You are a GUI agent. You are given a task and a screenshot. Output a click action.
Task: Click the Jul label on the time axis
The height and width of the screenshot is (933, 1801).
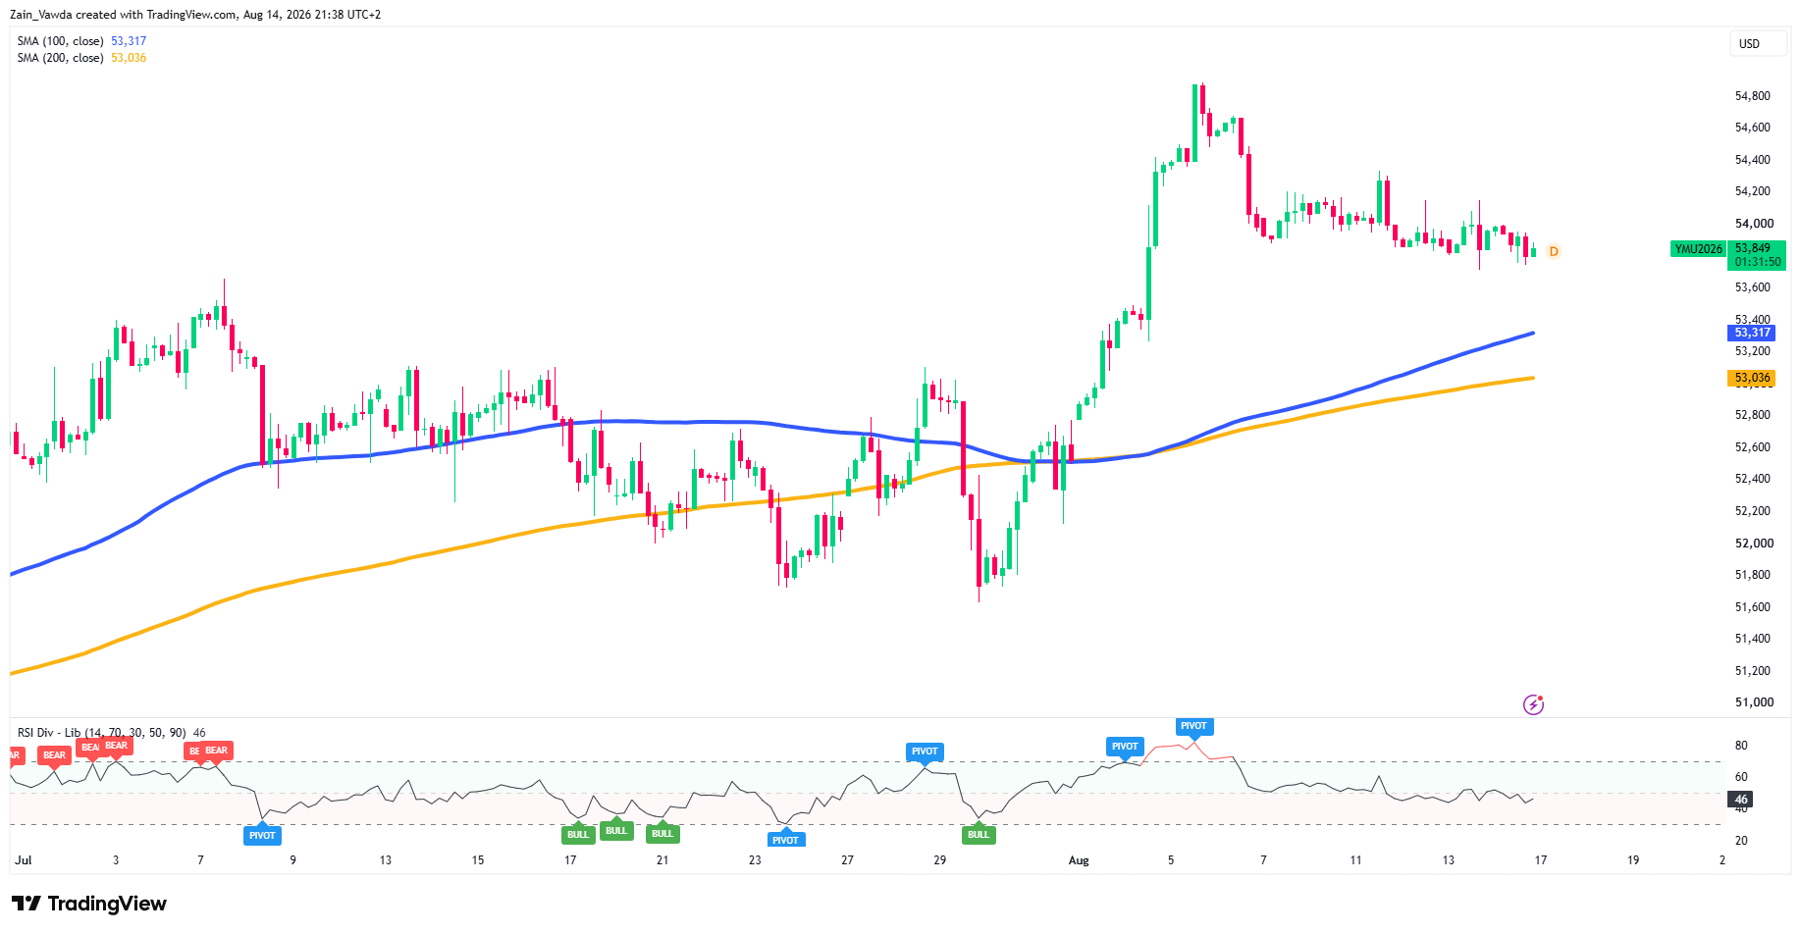coord(24,860)
